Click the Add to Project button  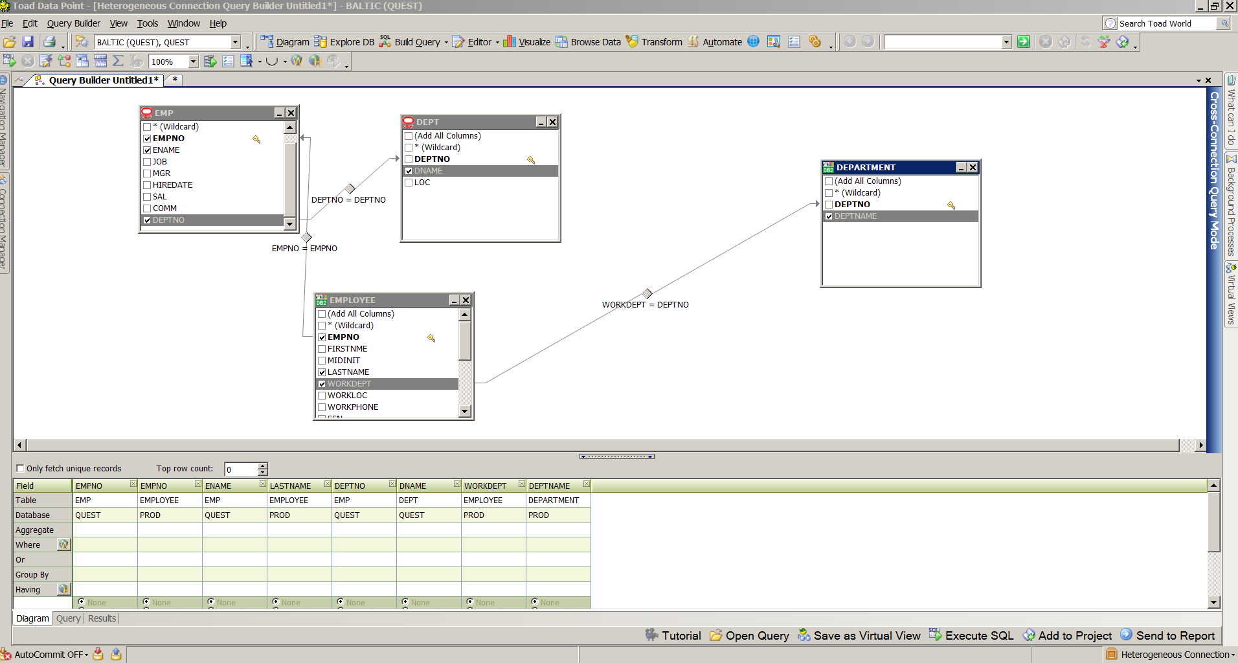[x=1066, y=636]
